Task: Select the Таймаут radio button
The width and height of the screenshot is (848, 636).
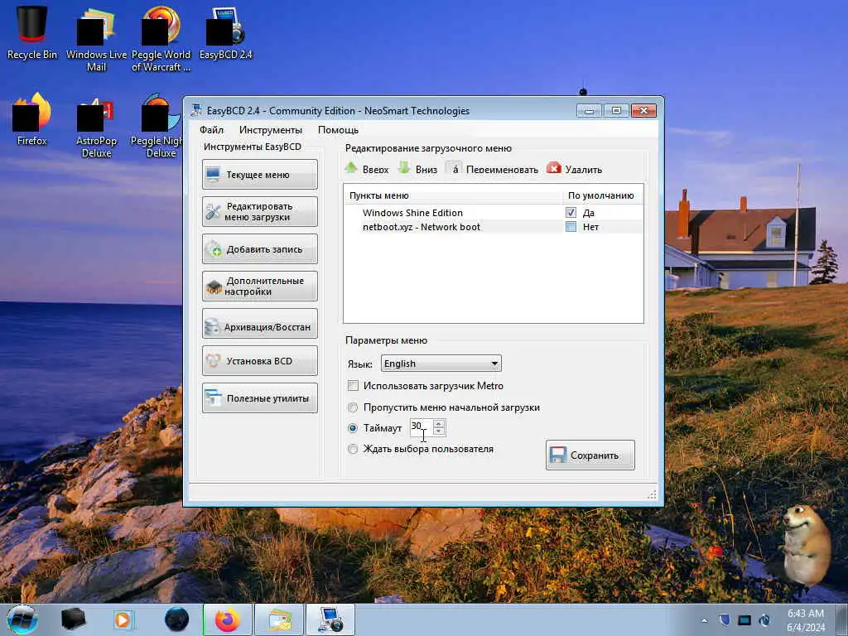Action: click(353, 428)
